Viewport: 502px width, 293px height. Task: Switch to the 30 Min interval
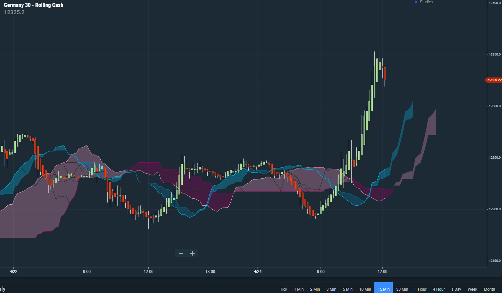click(403, 289)
